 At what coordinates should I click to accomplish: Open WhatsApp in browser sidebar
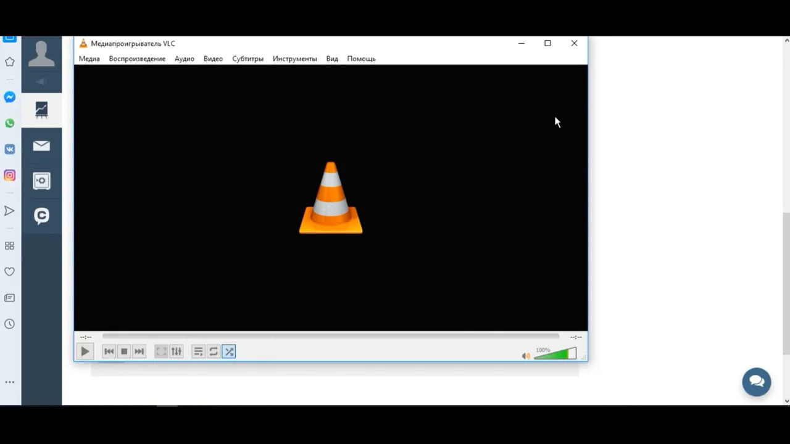(x=10, y=123)
